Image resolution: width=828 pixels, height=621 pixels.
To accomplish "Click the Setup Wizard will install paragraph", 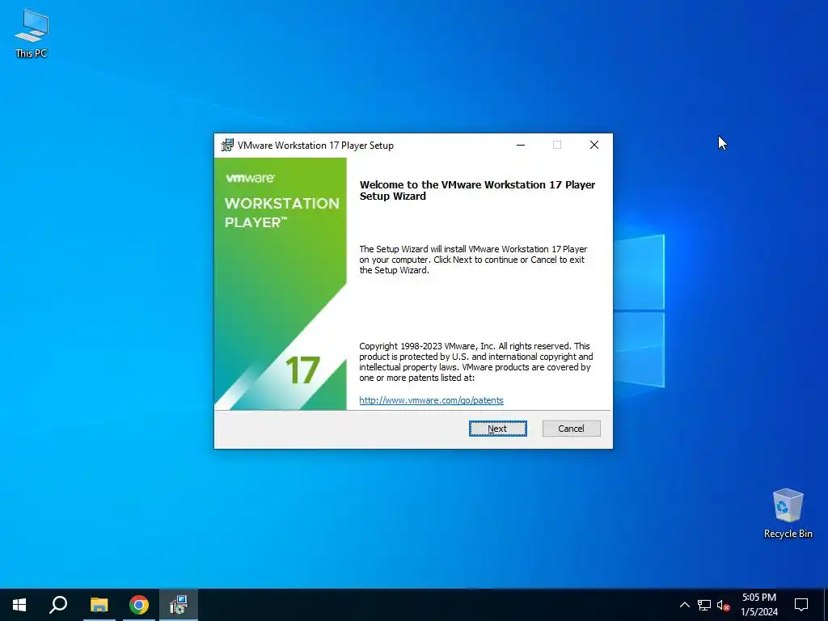I will pyautogui.click(x=473, y=260).
